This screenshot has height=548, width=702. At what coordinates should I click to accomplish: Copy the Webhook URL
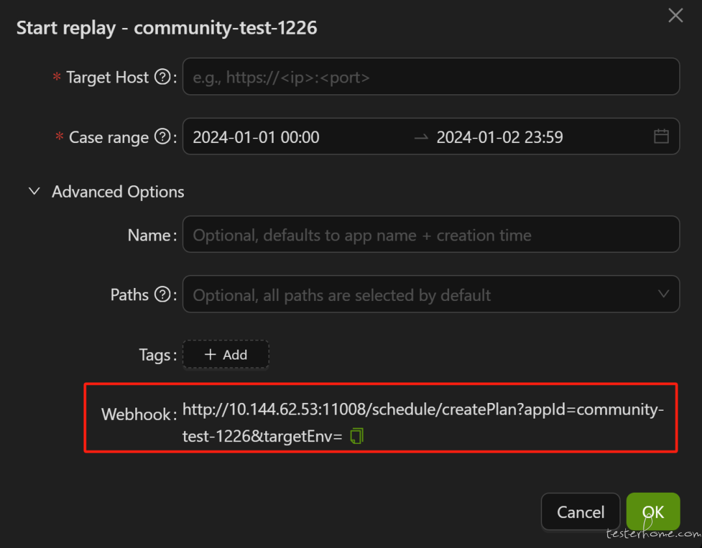pyautogui.click(x=356, y=436)
